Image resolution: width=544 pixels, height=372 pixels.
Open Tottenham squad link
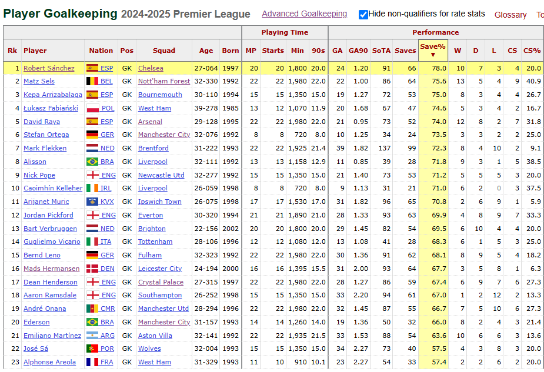pyautogui.click(x=155, y=242)
